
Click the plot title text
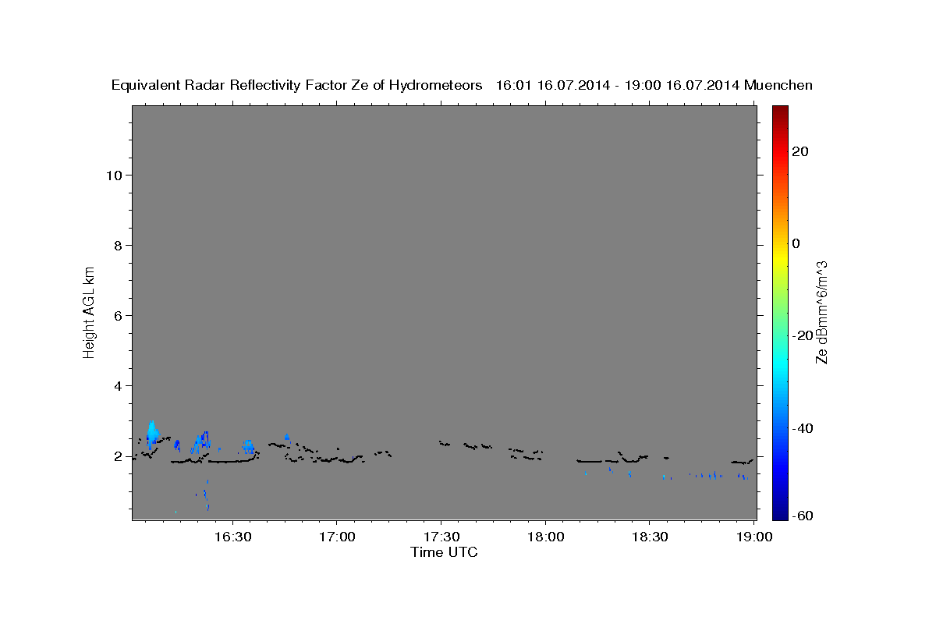tap(463, 86)
